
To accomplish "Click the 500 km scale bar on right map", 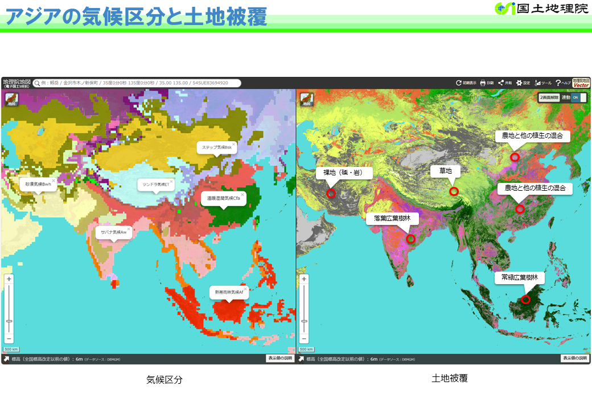I will click(306, 350).
